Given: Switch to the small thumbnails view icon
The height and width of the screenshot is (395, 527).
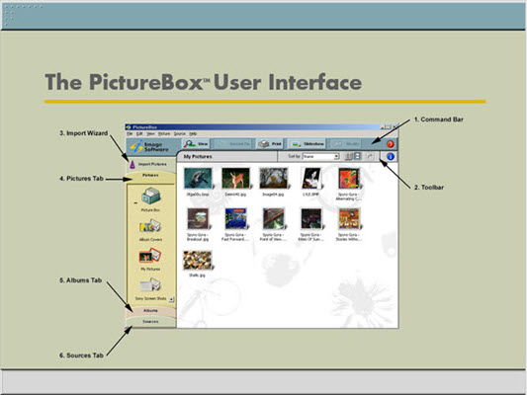Looking at the screenshot, I should pos(349,156).
